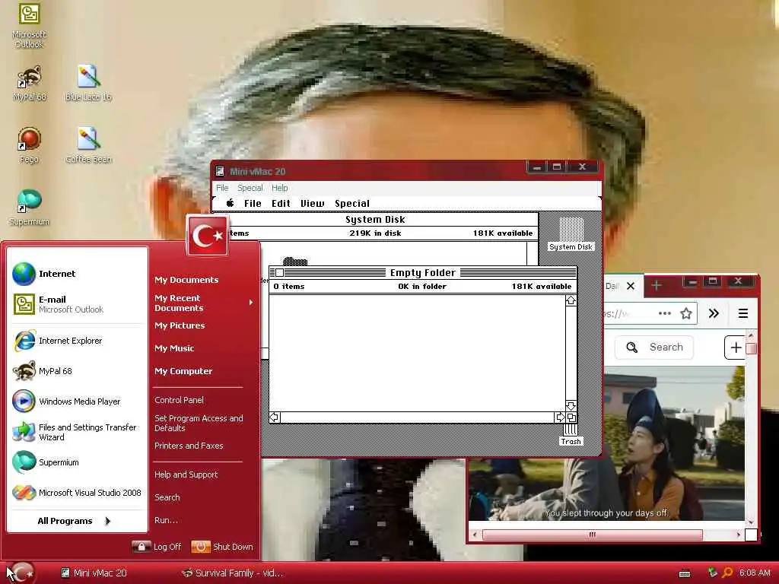
Task: Launch Supermium from Start menu
Action: coord(78,462)
